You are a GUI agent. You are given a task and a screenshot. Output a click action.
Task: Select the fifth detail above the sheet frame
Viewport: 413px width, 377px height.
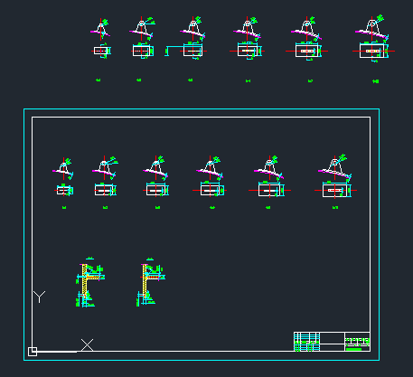[306, 39]
